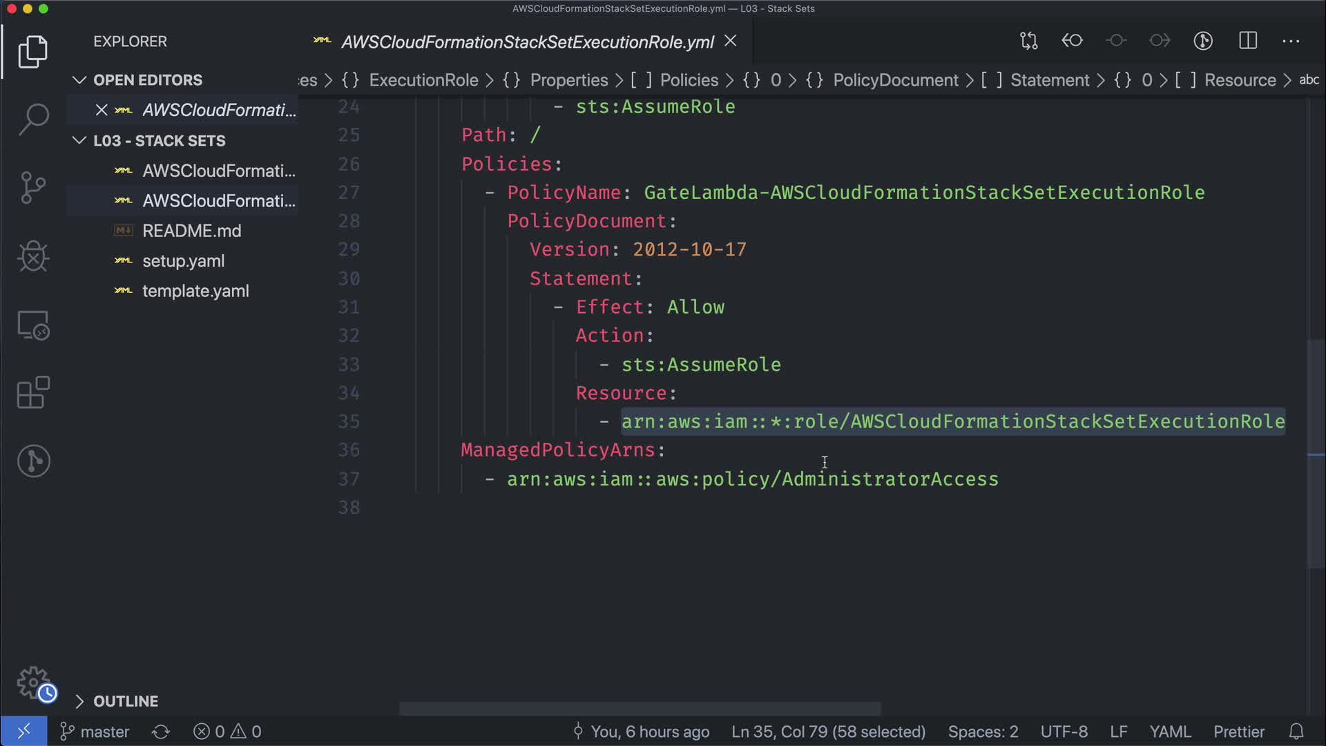1326x746 pixels.
Task: Open the Search view in the activity bar
Action: [33, 119]
